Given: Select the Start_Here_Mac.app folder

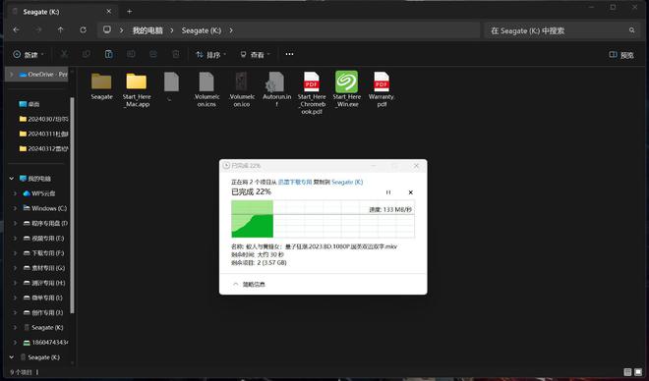Looking at the screenshot, I should 136,89.
